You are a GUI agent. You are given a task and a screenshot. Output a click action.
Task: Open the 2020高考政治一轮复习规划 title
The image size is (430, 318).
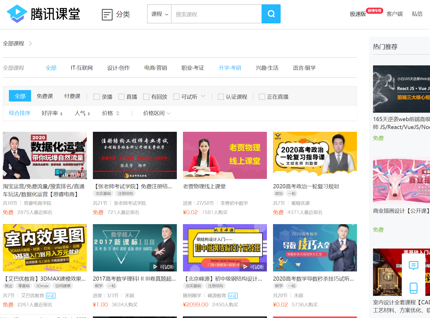pos(306,186)
